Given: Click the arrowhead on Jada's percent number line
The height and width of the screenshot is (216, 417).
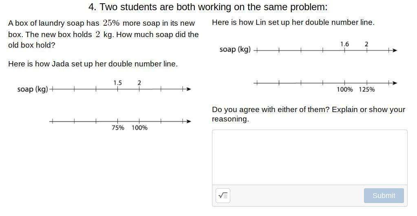Looking at the screenshot, I should click(x=188, y=121).
